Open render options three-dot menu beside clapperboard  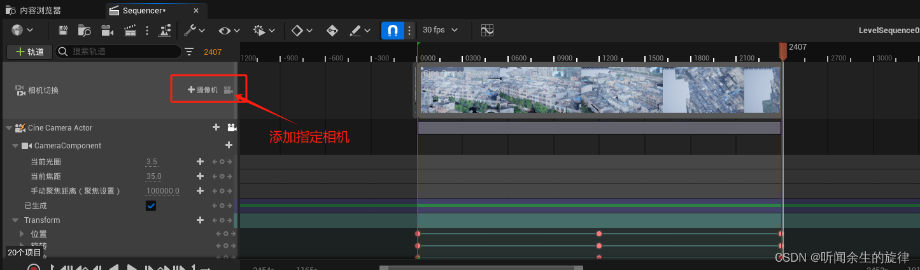[x=147, y=30]
